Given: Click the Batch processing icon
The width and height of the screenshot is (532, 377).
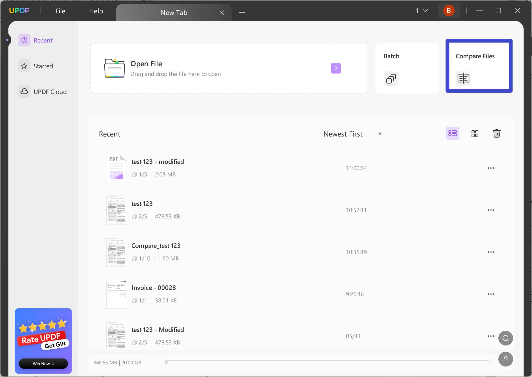Looking at the screenshot, I should pos(391,78).
